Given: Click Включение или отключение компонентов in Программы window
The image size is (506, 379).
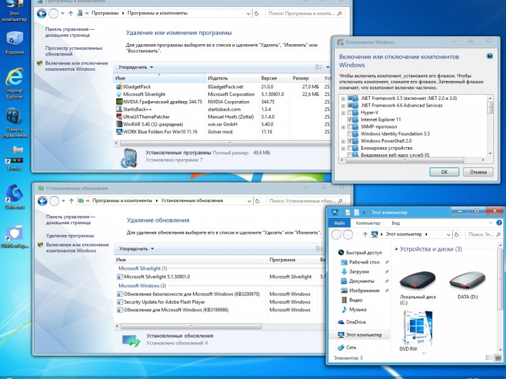Looking at the screenshot, I should pos(77,66).
